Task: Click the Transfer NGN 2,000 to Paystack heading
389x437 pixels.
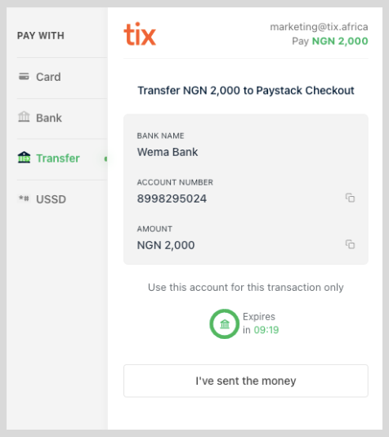Action: [x=246, y=91]
